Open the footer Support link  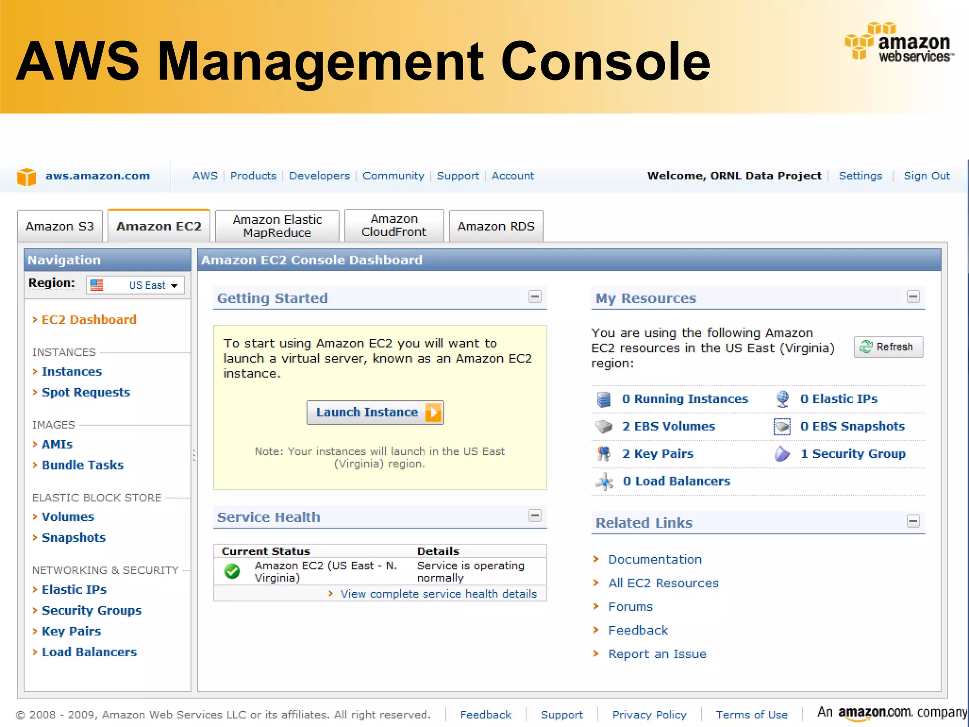pos(562,715)
